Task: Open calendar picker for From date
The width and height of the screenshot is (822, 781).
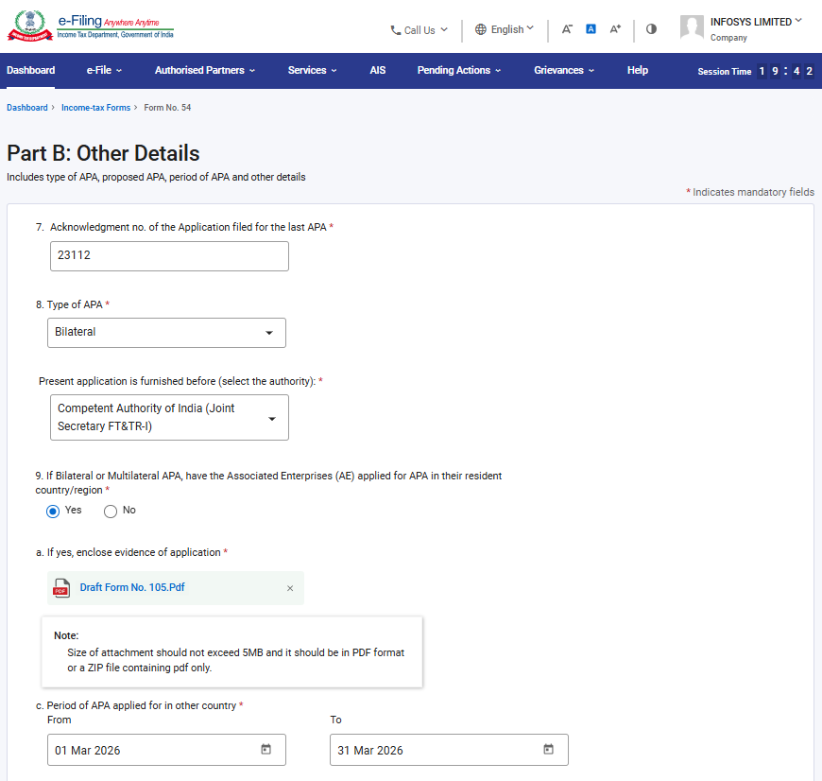Action: tap(265, 750)
